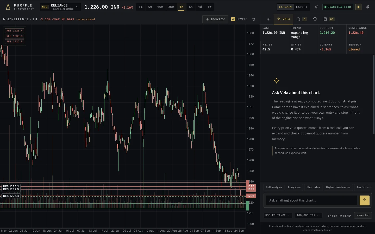Viewport: 375px width, 234px height.
Task: Click the trash icon in the chart toolbar
Action: point(254,19)
